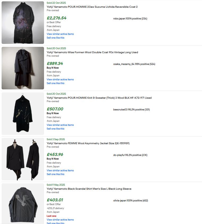This screenshot has width=202, height=224.
Task: Sell one like the £889.34 coat
Action: coord(55,83)
